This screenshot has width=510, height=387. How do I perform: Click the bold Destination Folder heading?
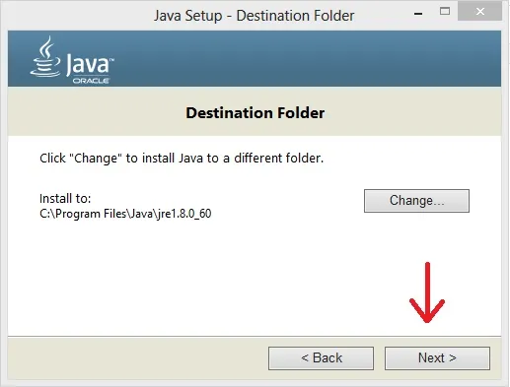pyautogui.click(x=255, y=113)
